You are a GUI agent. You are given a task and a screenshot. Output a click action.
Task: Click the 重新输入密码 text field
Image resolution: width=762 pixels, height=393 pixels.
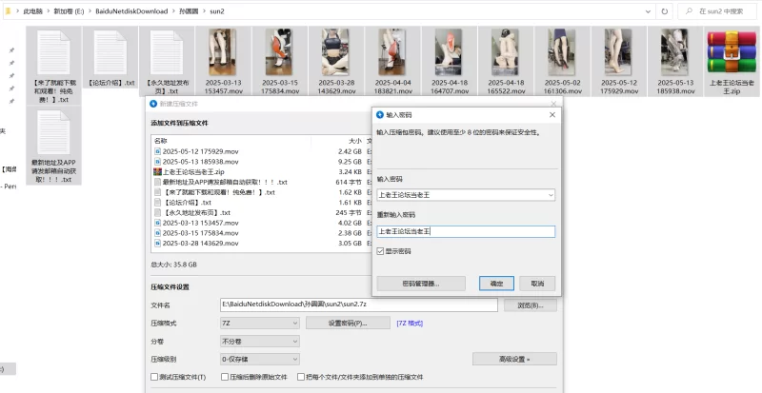click(466, 232)
